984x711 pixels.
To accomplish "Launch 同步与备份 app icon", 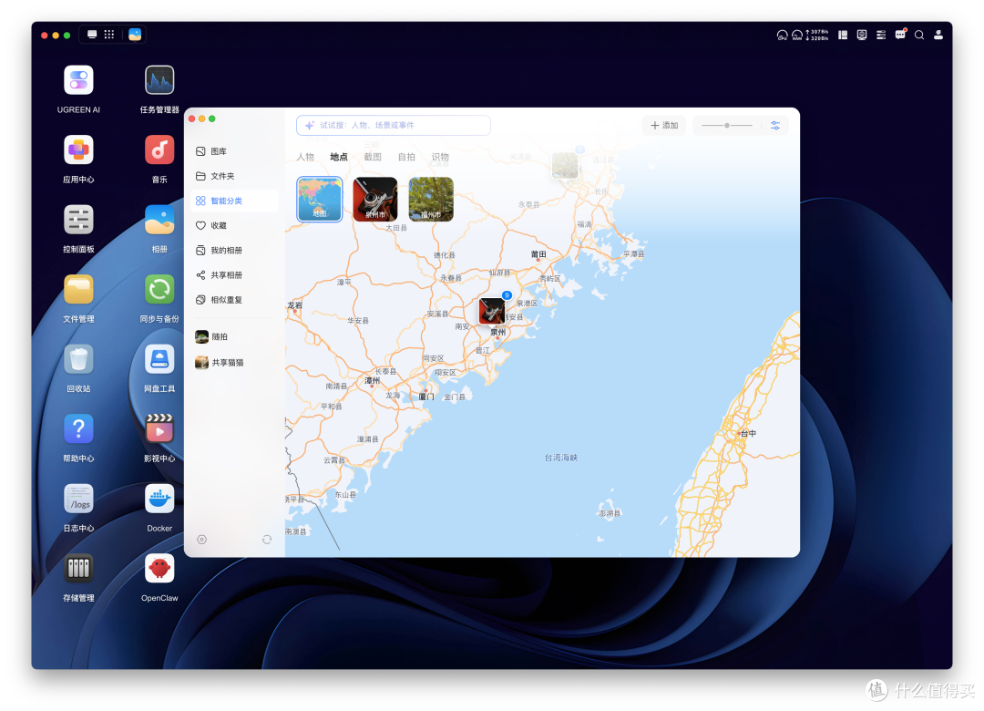I will (159, 290).
